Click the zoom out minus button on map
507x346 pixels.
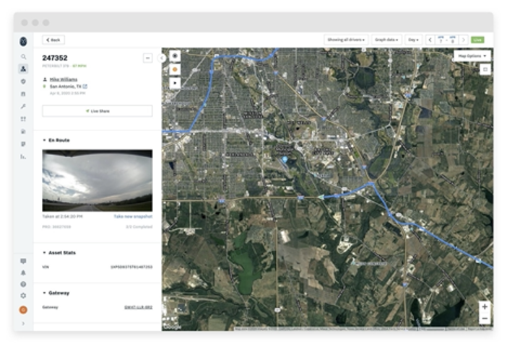tap(484, 319)
